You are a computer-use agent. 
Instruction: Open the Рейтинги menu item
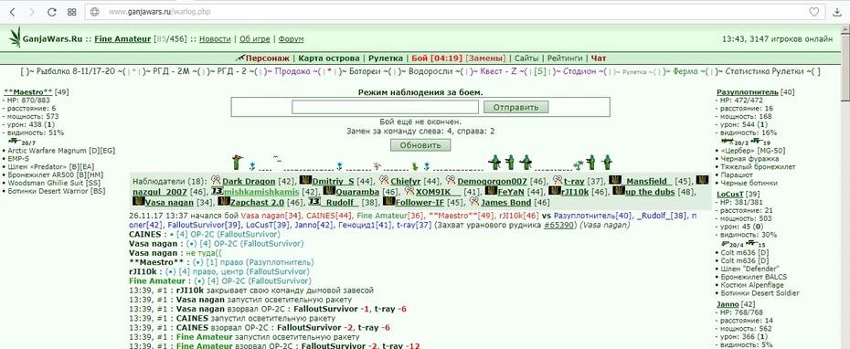coord(565,58)
